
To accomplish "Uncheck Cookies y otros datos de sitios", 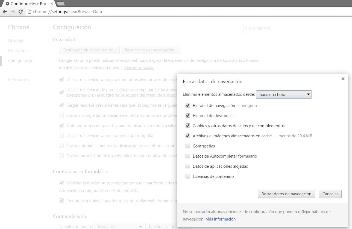I will pyautogui.click(x=187, y=126).
